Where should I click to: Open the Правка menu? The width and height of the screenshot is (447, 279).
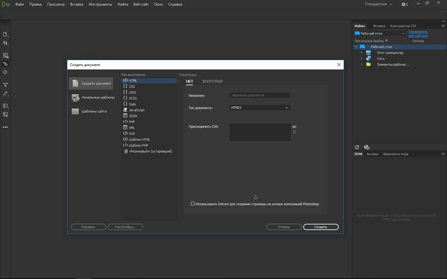pyautogui.click(x=35, y=4)
